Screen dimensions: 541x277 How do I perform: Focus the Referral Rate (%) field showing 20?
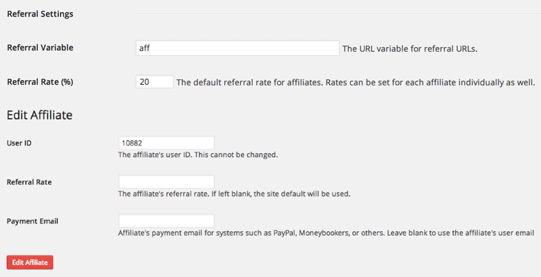coord(154,82)
